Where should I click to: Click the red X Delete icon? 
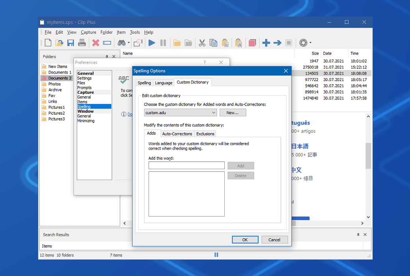pyautogui.click(x=96, y=43)
